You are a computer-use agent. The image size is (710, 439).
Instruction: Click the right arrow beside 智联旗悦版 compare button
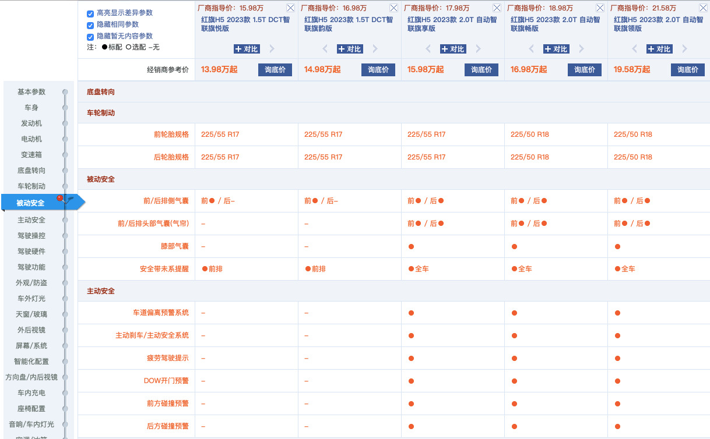270,49
